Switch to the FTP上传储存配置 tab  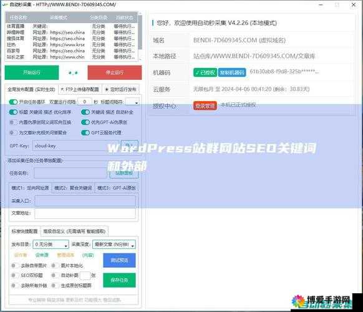tap(80, 89)
